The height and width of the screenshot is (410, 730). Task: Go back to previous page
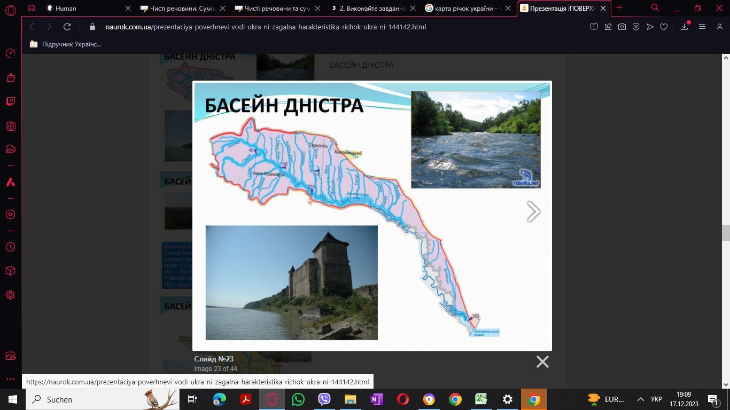32,27
